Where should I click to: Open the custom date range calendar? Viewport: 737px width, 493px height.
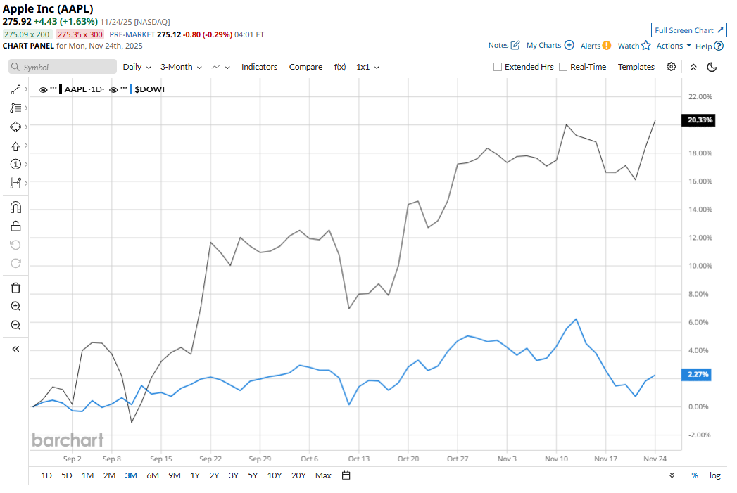click(x=346, y=475)
